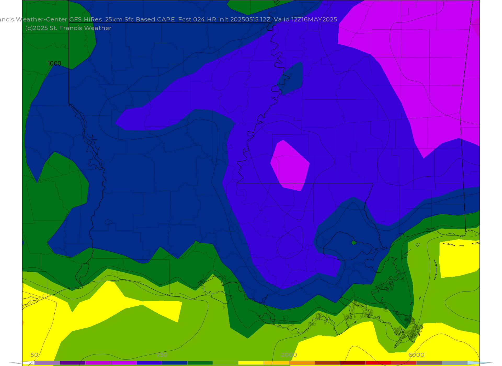The height and width of the screenshot is (366, 502).
Task: Click the navy blue legend swatch
Action: tap(175, 363)
